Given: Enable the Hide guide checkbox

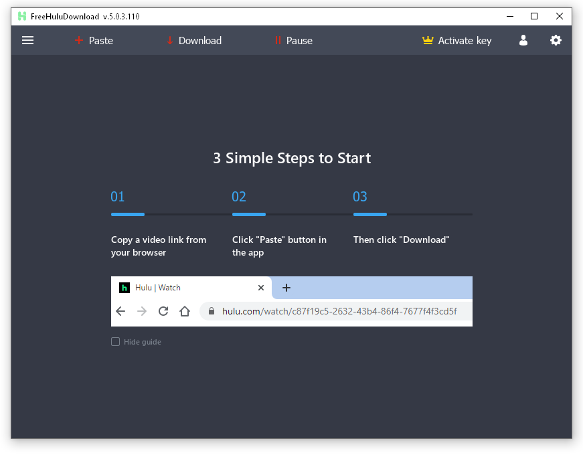Looking at the screenshot, I should point(115,342).
